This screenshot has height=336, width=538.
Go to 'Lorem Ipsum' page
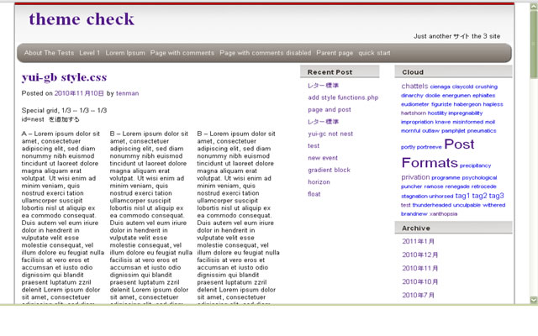(x=125, y=53)
